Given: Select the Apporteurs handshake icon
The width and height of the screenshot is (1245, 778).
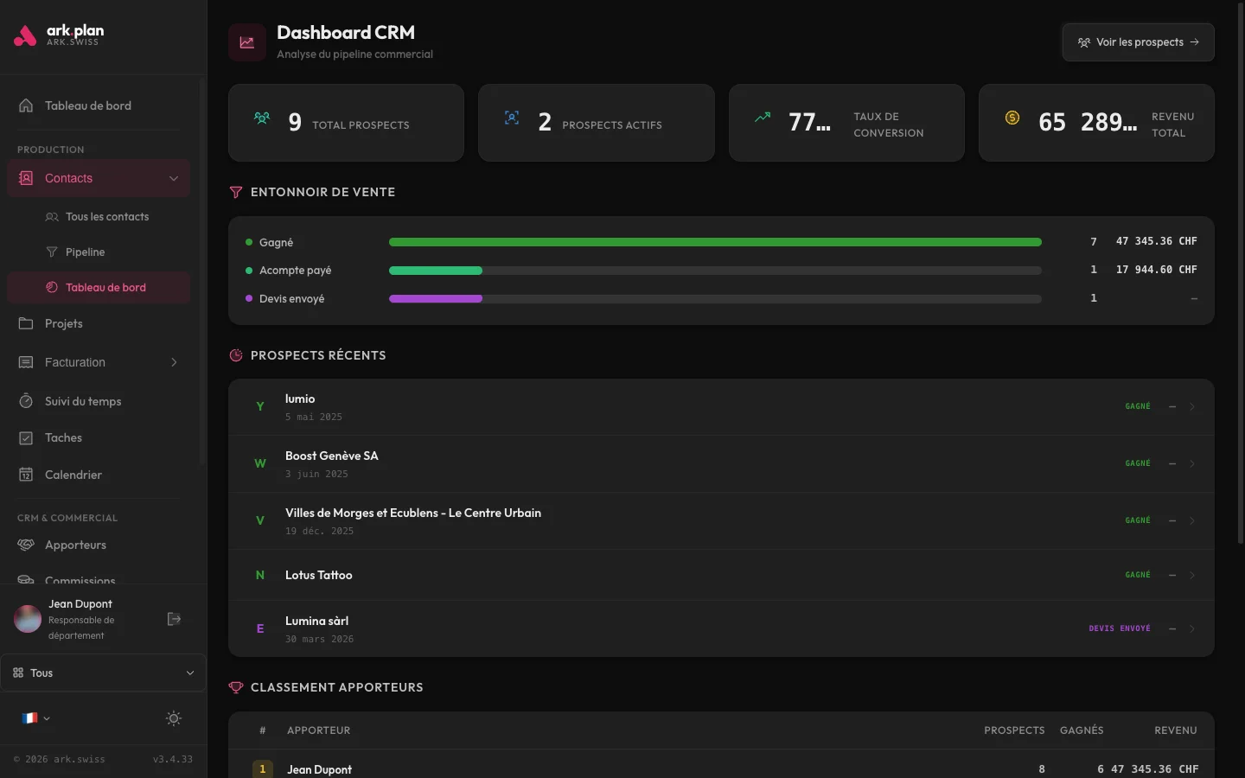Looking at the screenshot, I should click(27, 545).
